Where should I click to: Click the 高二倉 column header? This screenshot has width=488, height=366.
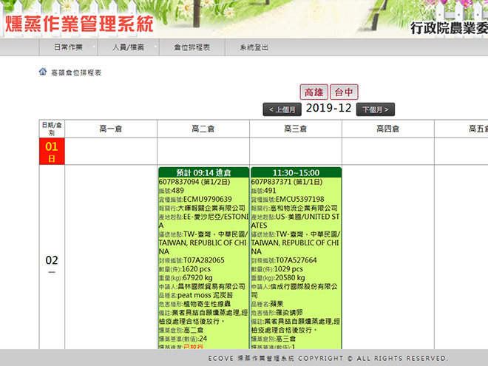tap(203, 129)
